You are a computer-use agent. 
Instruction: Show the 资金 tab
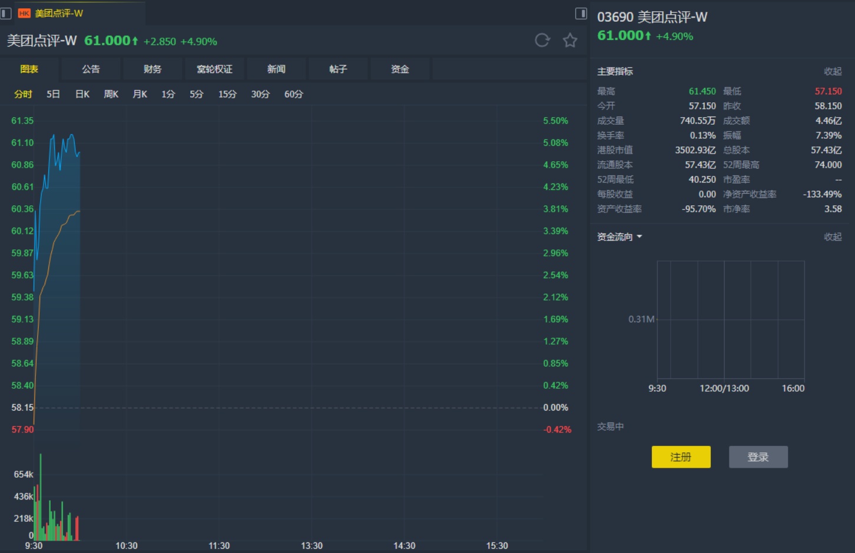400,69
